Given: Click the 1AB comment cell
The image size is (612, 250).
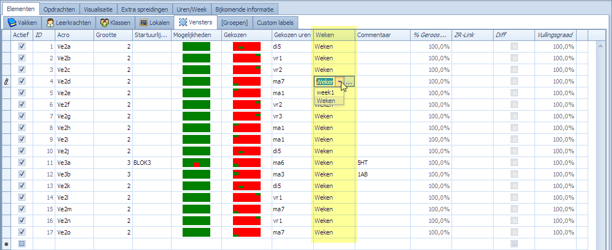Looking at the screenshot, I should 382,174.
